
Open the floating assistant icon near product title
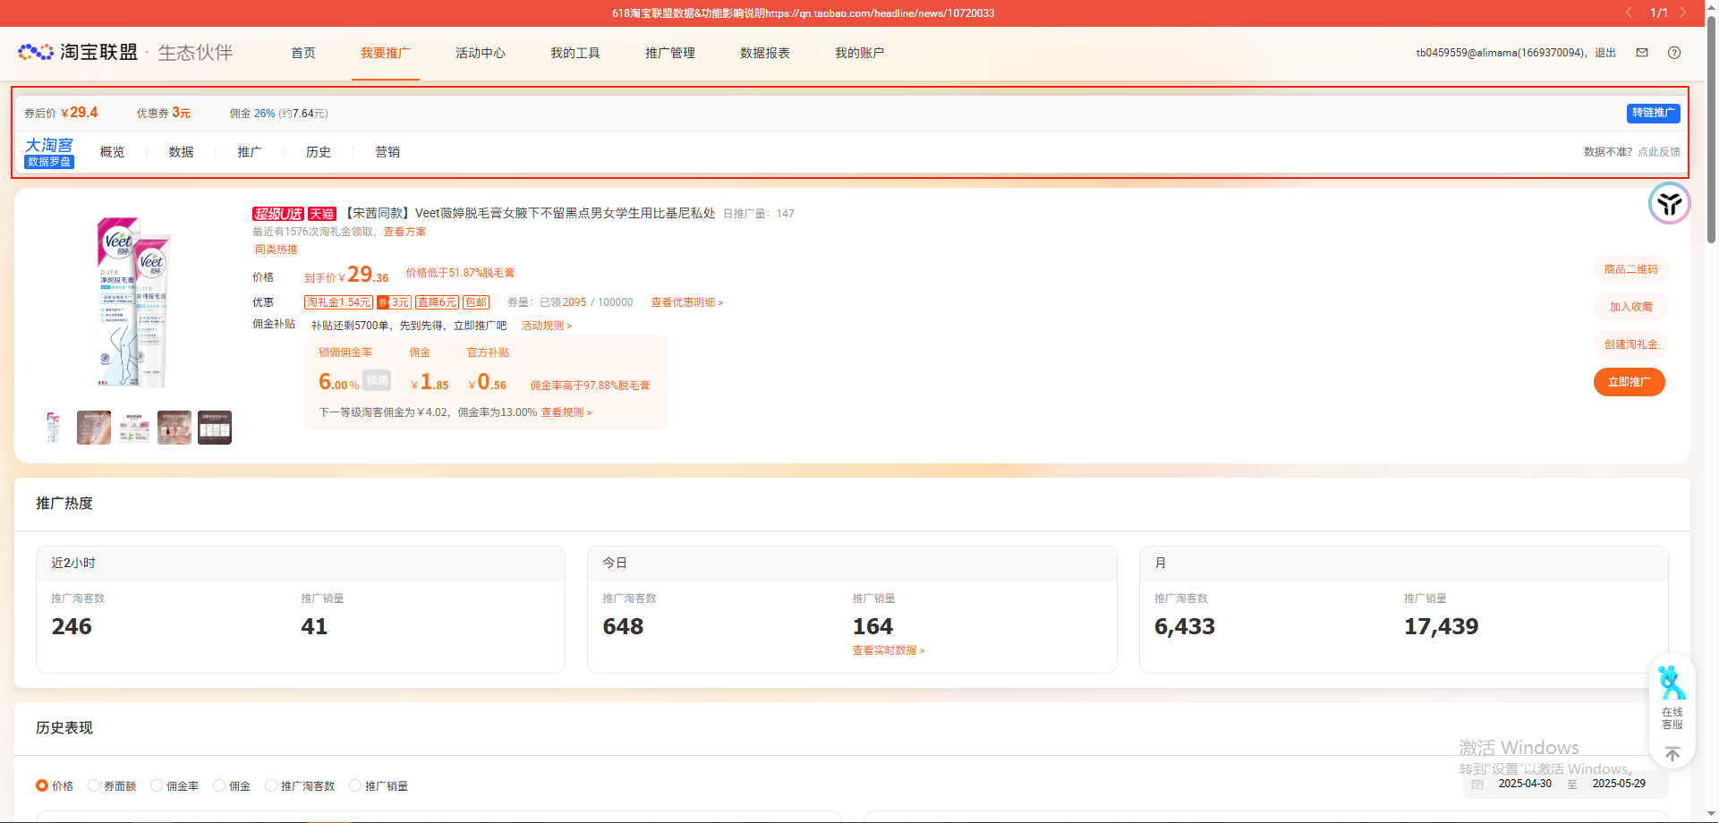click(1669, 204)
